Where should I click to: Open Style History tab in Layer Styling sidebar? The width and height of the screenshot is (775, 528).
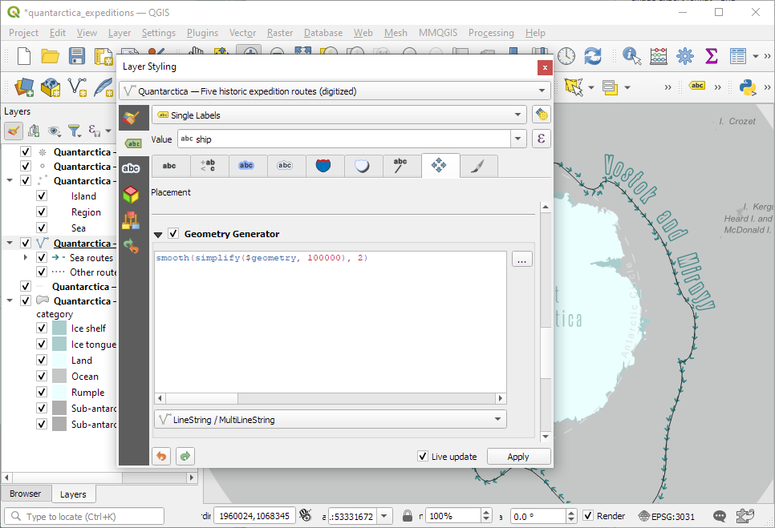pos(131,246)
